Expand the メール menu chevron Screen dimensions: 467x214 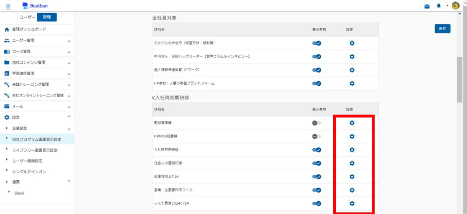pyautogui.click(x=69, y=107)
